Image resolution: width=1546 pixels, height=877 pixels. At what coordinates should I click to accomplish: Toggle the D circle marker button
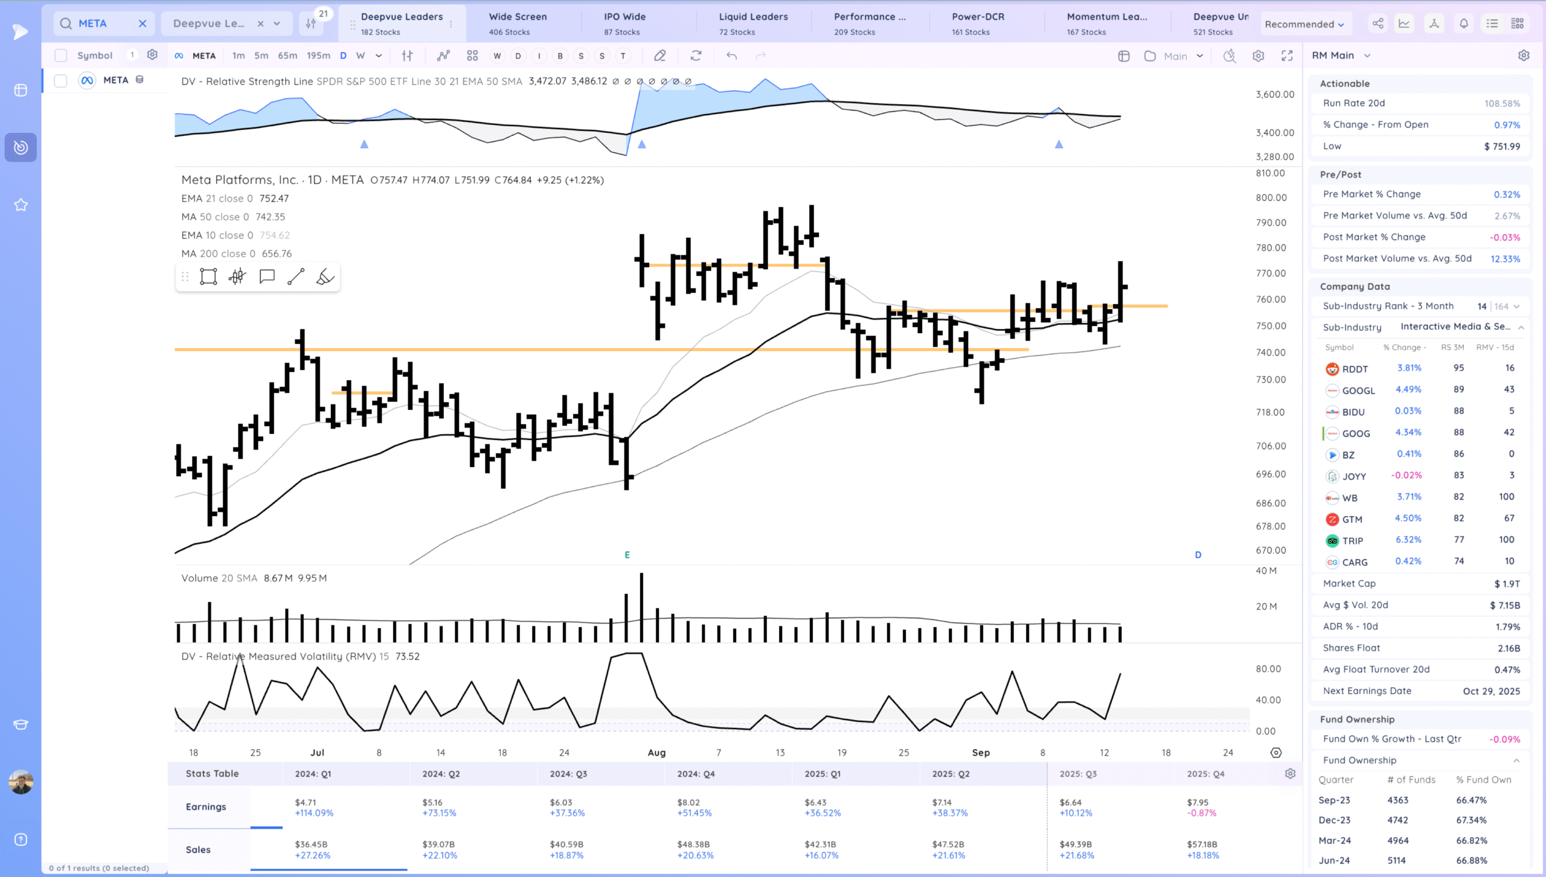pos(518,56)
